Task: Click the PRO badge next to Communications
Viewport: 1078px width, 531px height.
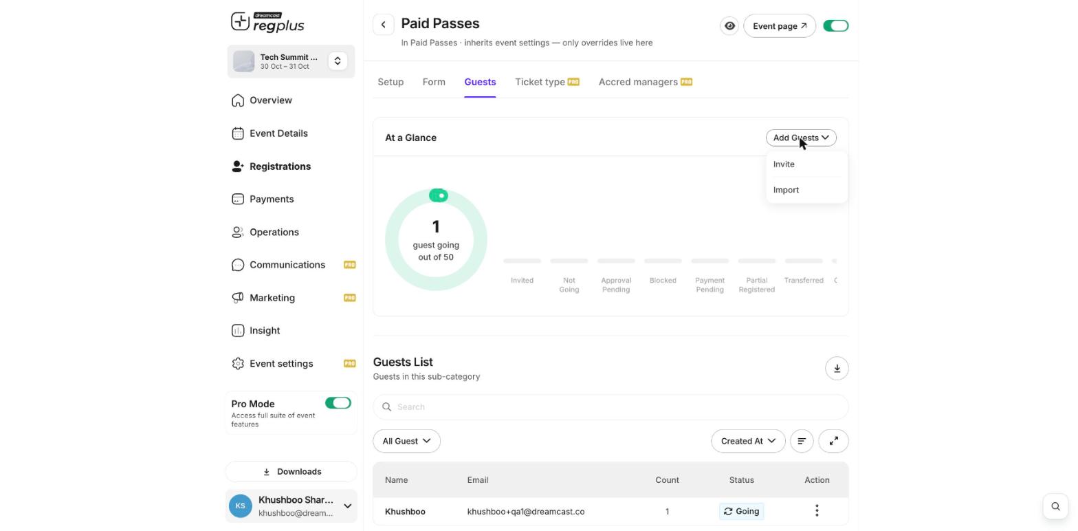Action: click(x=350, y=265)
